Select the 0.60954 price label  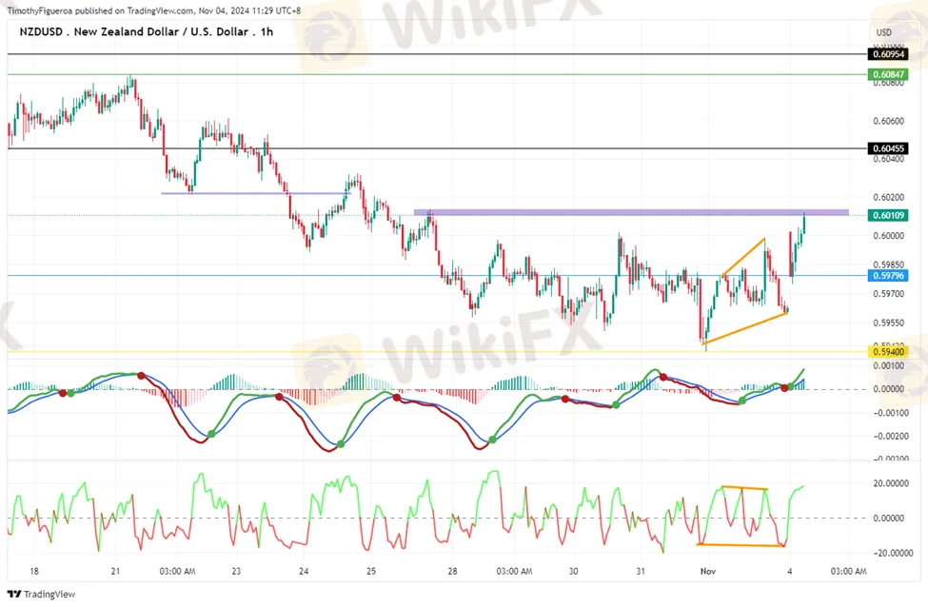coord(888,54)
